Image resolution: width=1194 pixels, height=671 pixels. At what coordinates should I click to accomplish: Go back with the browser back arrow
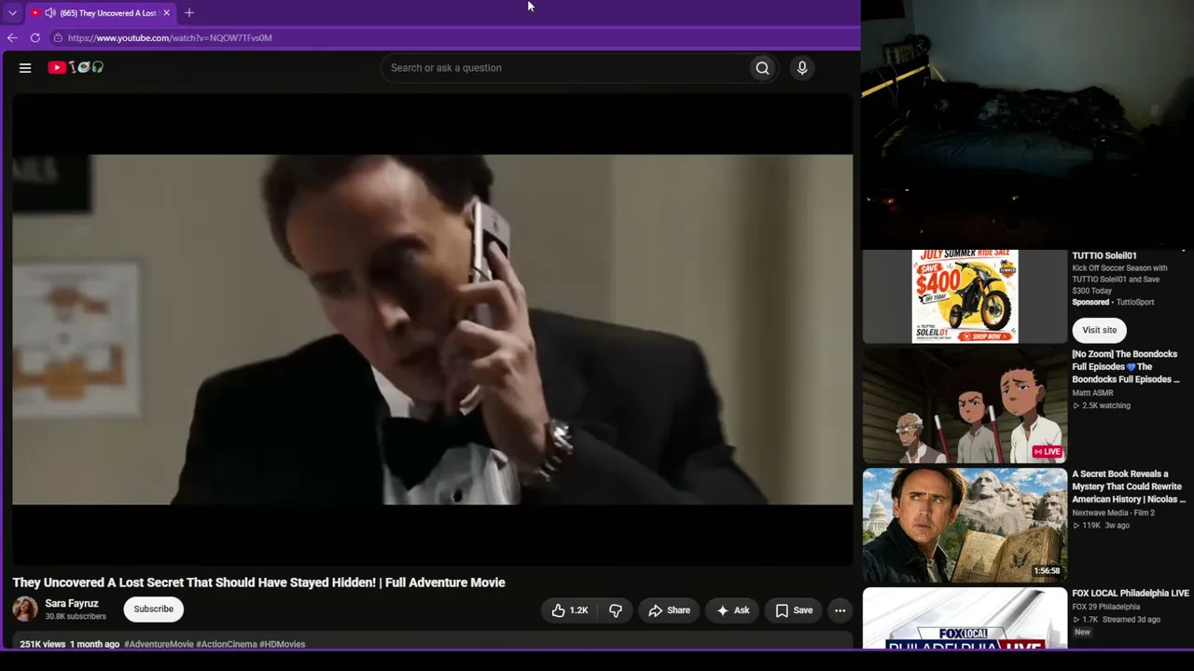12,37
